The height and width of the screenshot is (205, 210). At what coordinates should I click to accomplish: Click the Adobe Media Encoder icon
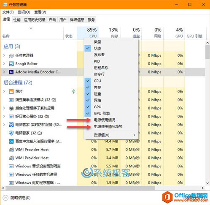point(11,72)
